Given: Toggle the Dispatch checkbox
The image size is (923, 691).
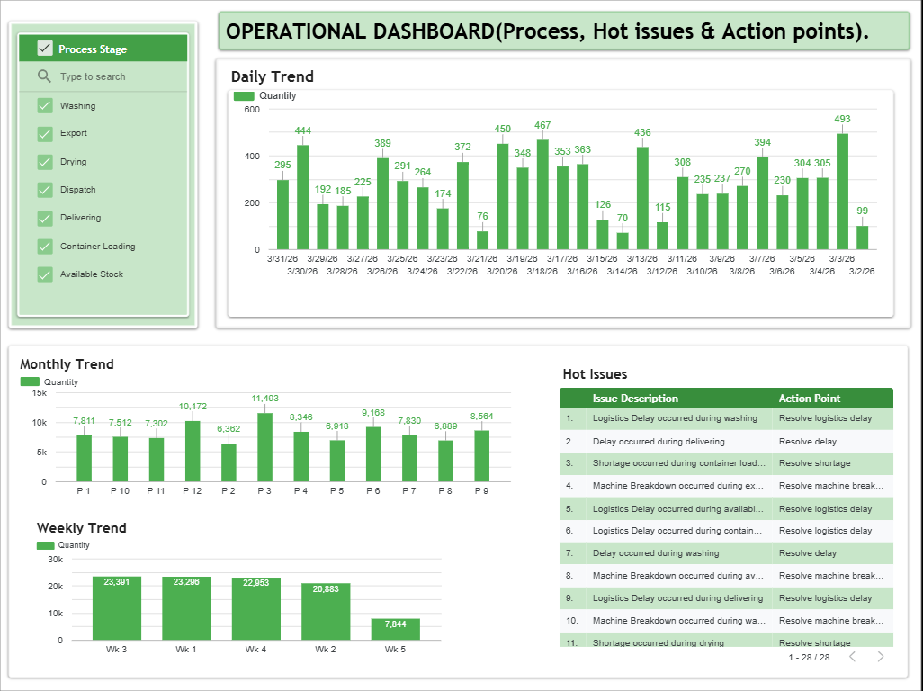Looking at the screenshot, I should 44,190.
